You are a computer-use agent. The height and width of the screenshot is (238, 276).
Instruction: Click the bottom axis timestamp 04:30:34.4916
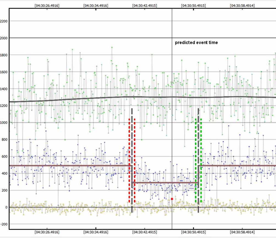click(96, 232)
